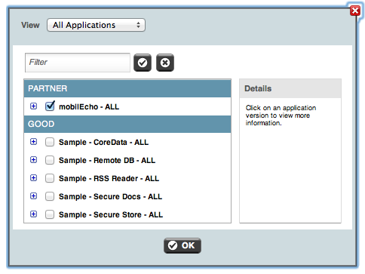Apply filter with the checkmark icon
Viewport: 365px width, 274px height.
pos(143,63)
